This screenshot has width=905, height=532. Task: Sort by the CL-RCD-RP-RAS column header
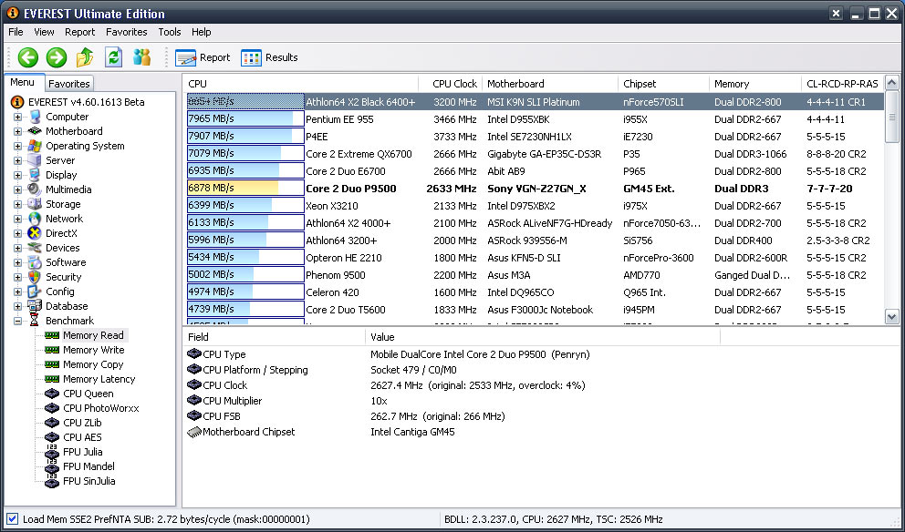click(x=843, y=84)
